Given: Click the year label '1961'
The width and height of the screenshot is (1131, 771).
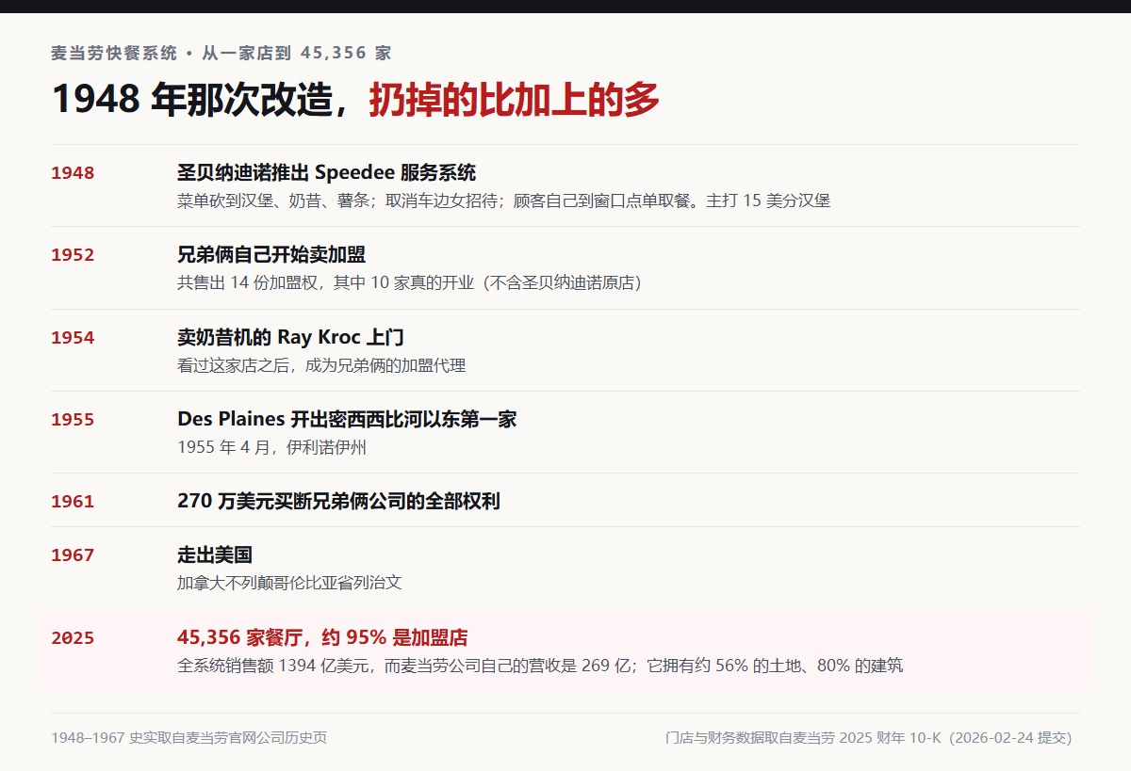Looking at the screenshot, I should [x=73, y=502].
